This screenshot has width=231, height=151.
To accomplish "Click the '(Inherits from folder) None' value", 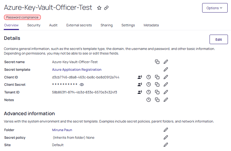I will click(74, 138).
